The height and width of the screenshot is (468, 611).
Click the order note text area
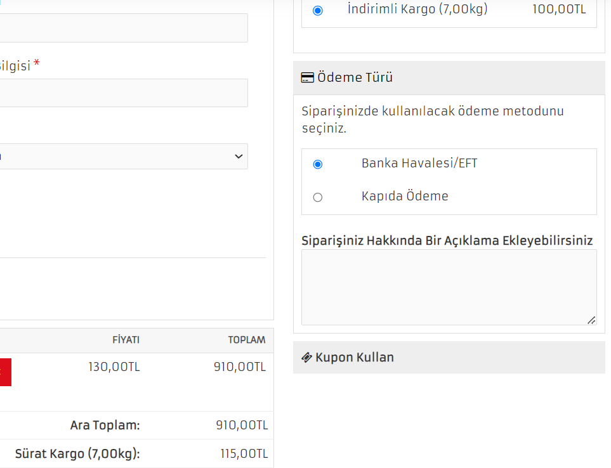pyautogui.click(x=449, y=287)
